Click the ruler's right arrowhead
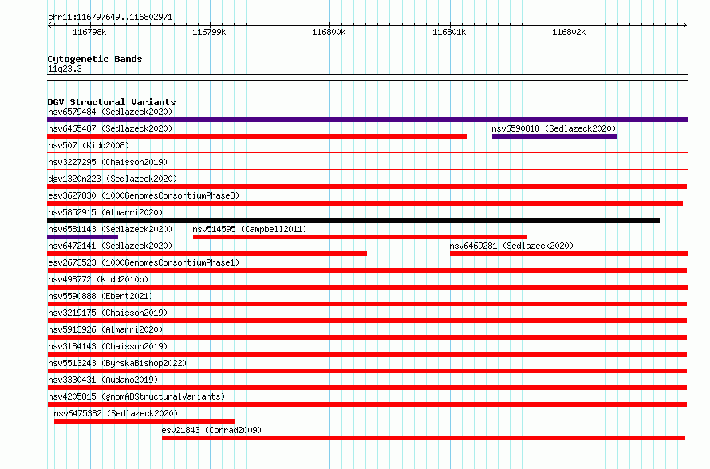The image size is (710, 469). [x=685, y=25]
